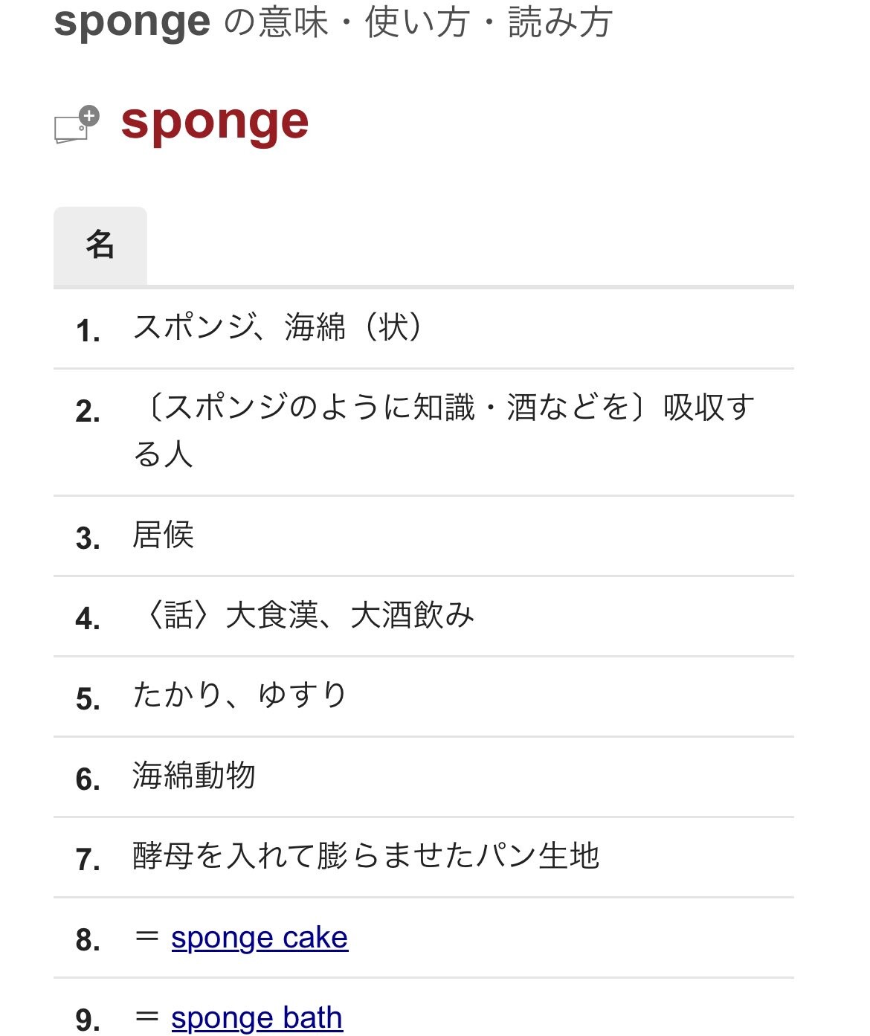Click definition 6 海綿動物
The image size is (870, 1036).
click(193, 776)
